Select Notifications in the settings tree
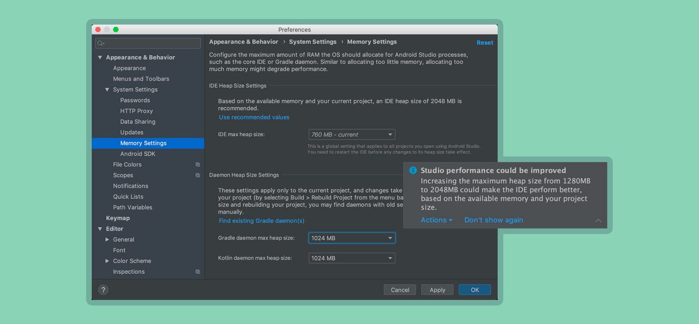The height and width of the screenshot is (324, 699). click(130, 186)
